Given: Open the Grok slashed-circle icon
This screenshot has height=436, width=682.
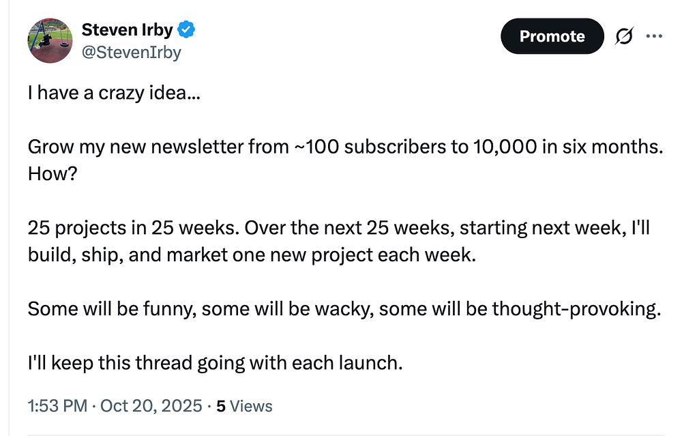Looking at the screenshot, I should [623, 37].
